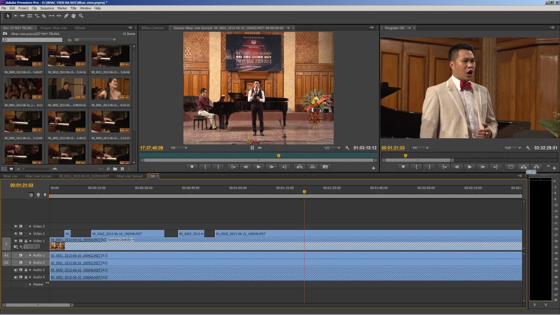This screenshot has width=560, height=315.
Task: Toggle Video 3 track visibility eye
Action: click(16, 226)
